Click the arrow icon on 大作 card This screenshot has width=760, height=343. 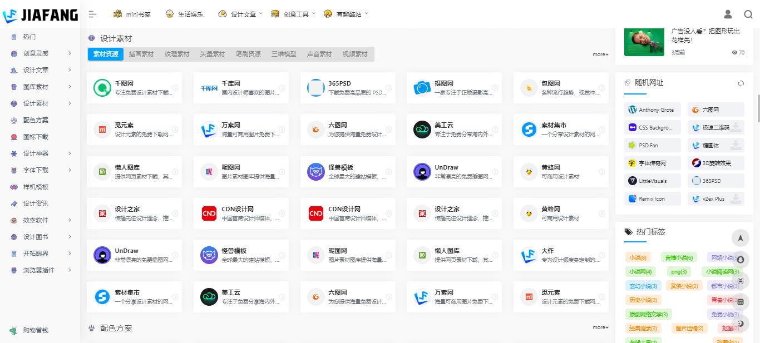pos(601,255)
